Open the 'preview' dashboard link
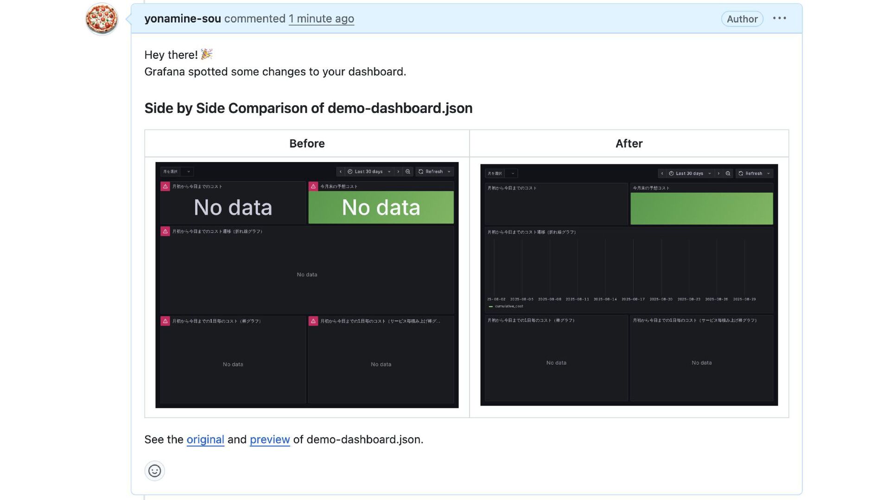890x500 pixels. (x=270, y=439)
